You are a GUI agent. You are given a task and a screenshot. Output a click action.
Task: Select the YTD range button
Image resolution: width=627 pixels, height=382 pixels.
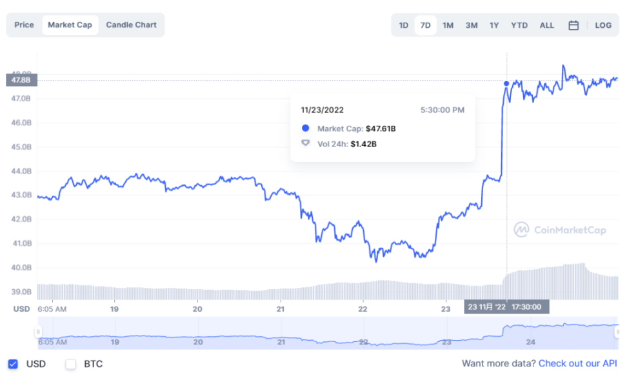519,25
